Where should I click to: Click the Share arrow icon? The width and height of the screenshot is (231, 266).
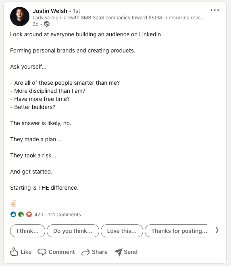pos(85,252)
